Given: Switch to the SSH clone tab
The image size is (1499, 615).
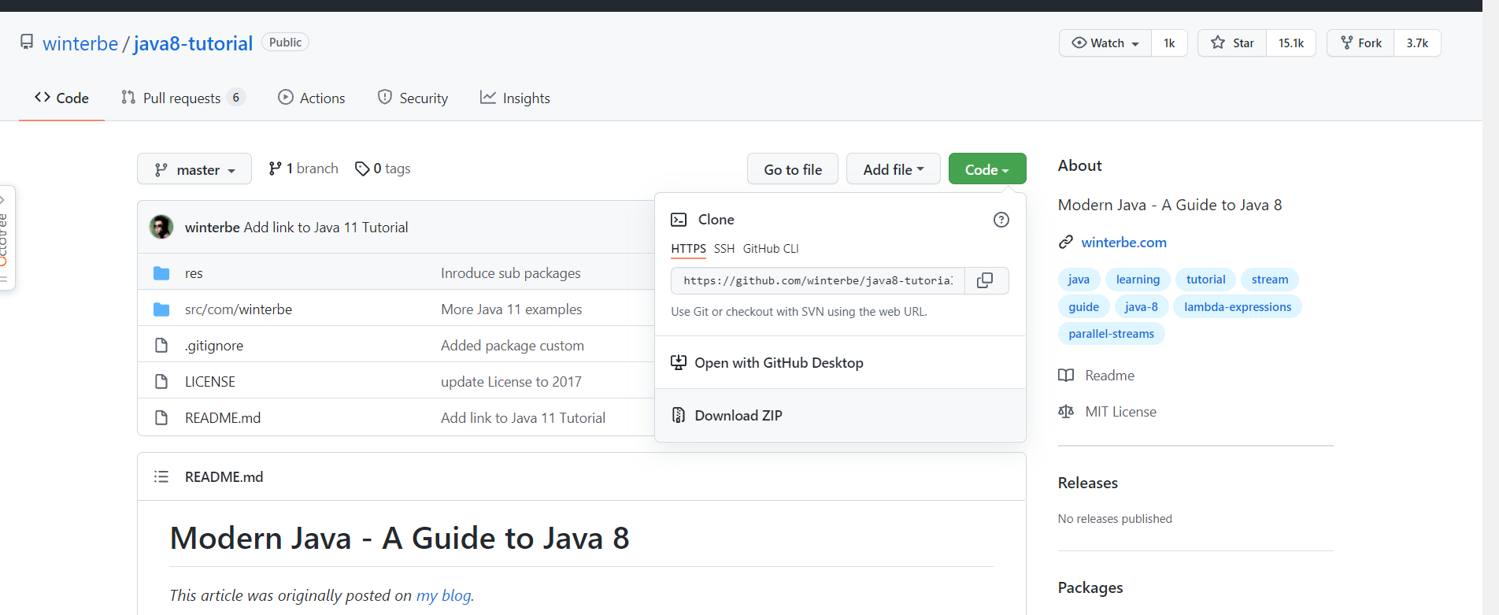Looking at the screenshot, I should [724, 249].
